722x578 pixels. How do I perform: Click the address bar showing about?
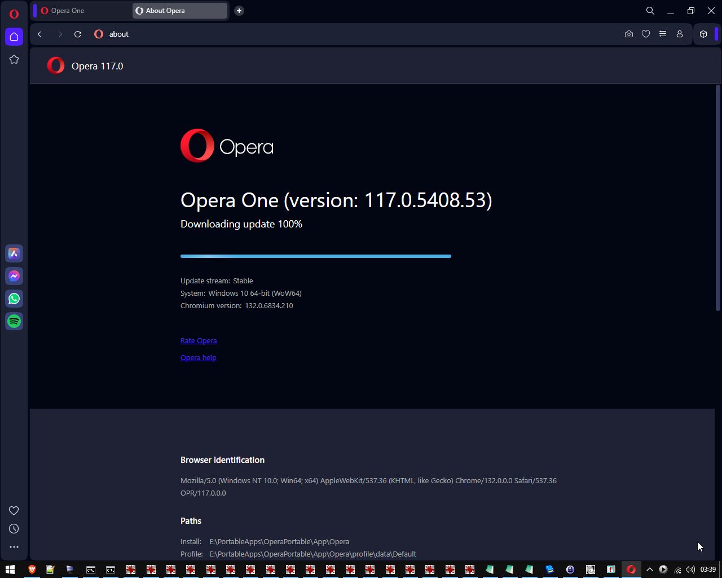pos(338,34)
